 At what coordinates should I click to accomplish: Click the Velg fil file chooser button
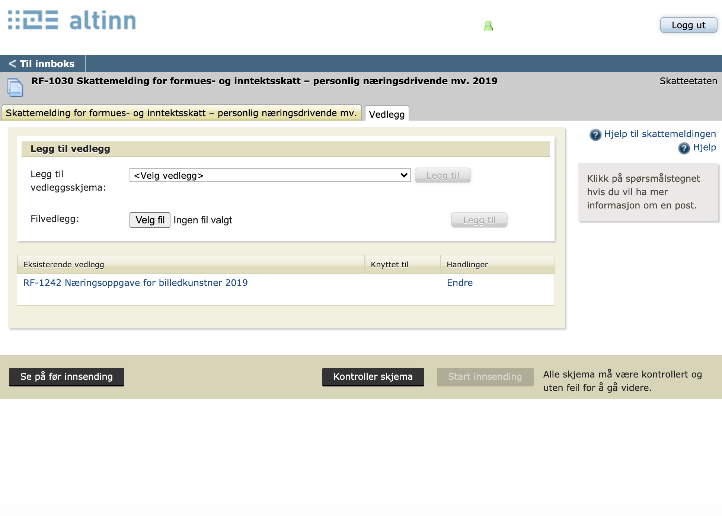(x=150, y=220)
